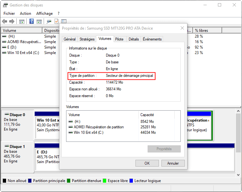The height and width of the screenshot is (192, 242).
Task: Click the black Non alloué legend swatch
Action: click(x=4, y=180)
